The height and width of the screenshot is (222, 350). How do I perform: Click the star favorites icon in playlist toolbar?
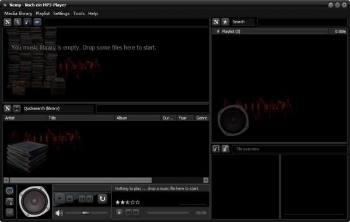coord(225,22)
